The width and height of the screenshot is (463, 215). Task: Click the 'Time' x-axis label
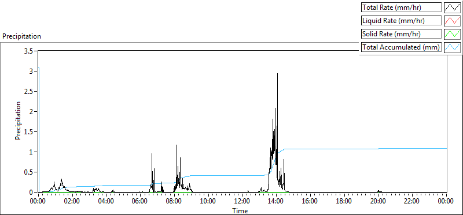coord(240,210)
